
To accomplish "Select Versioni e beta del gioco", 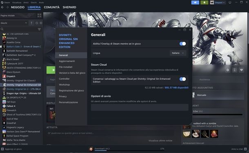I will pos(71,73).
